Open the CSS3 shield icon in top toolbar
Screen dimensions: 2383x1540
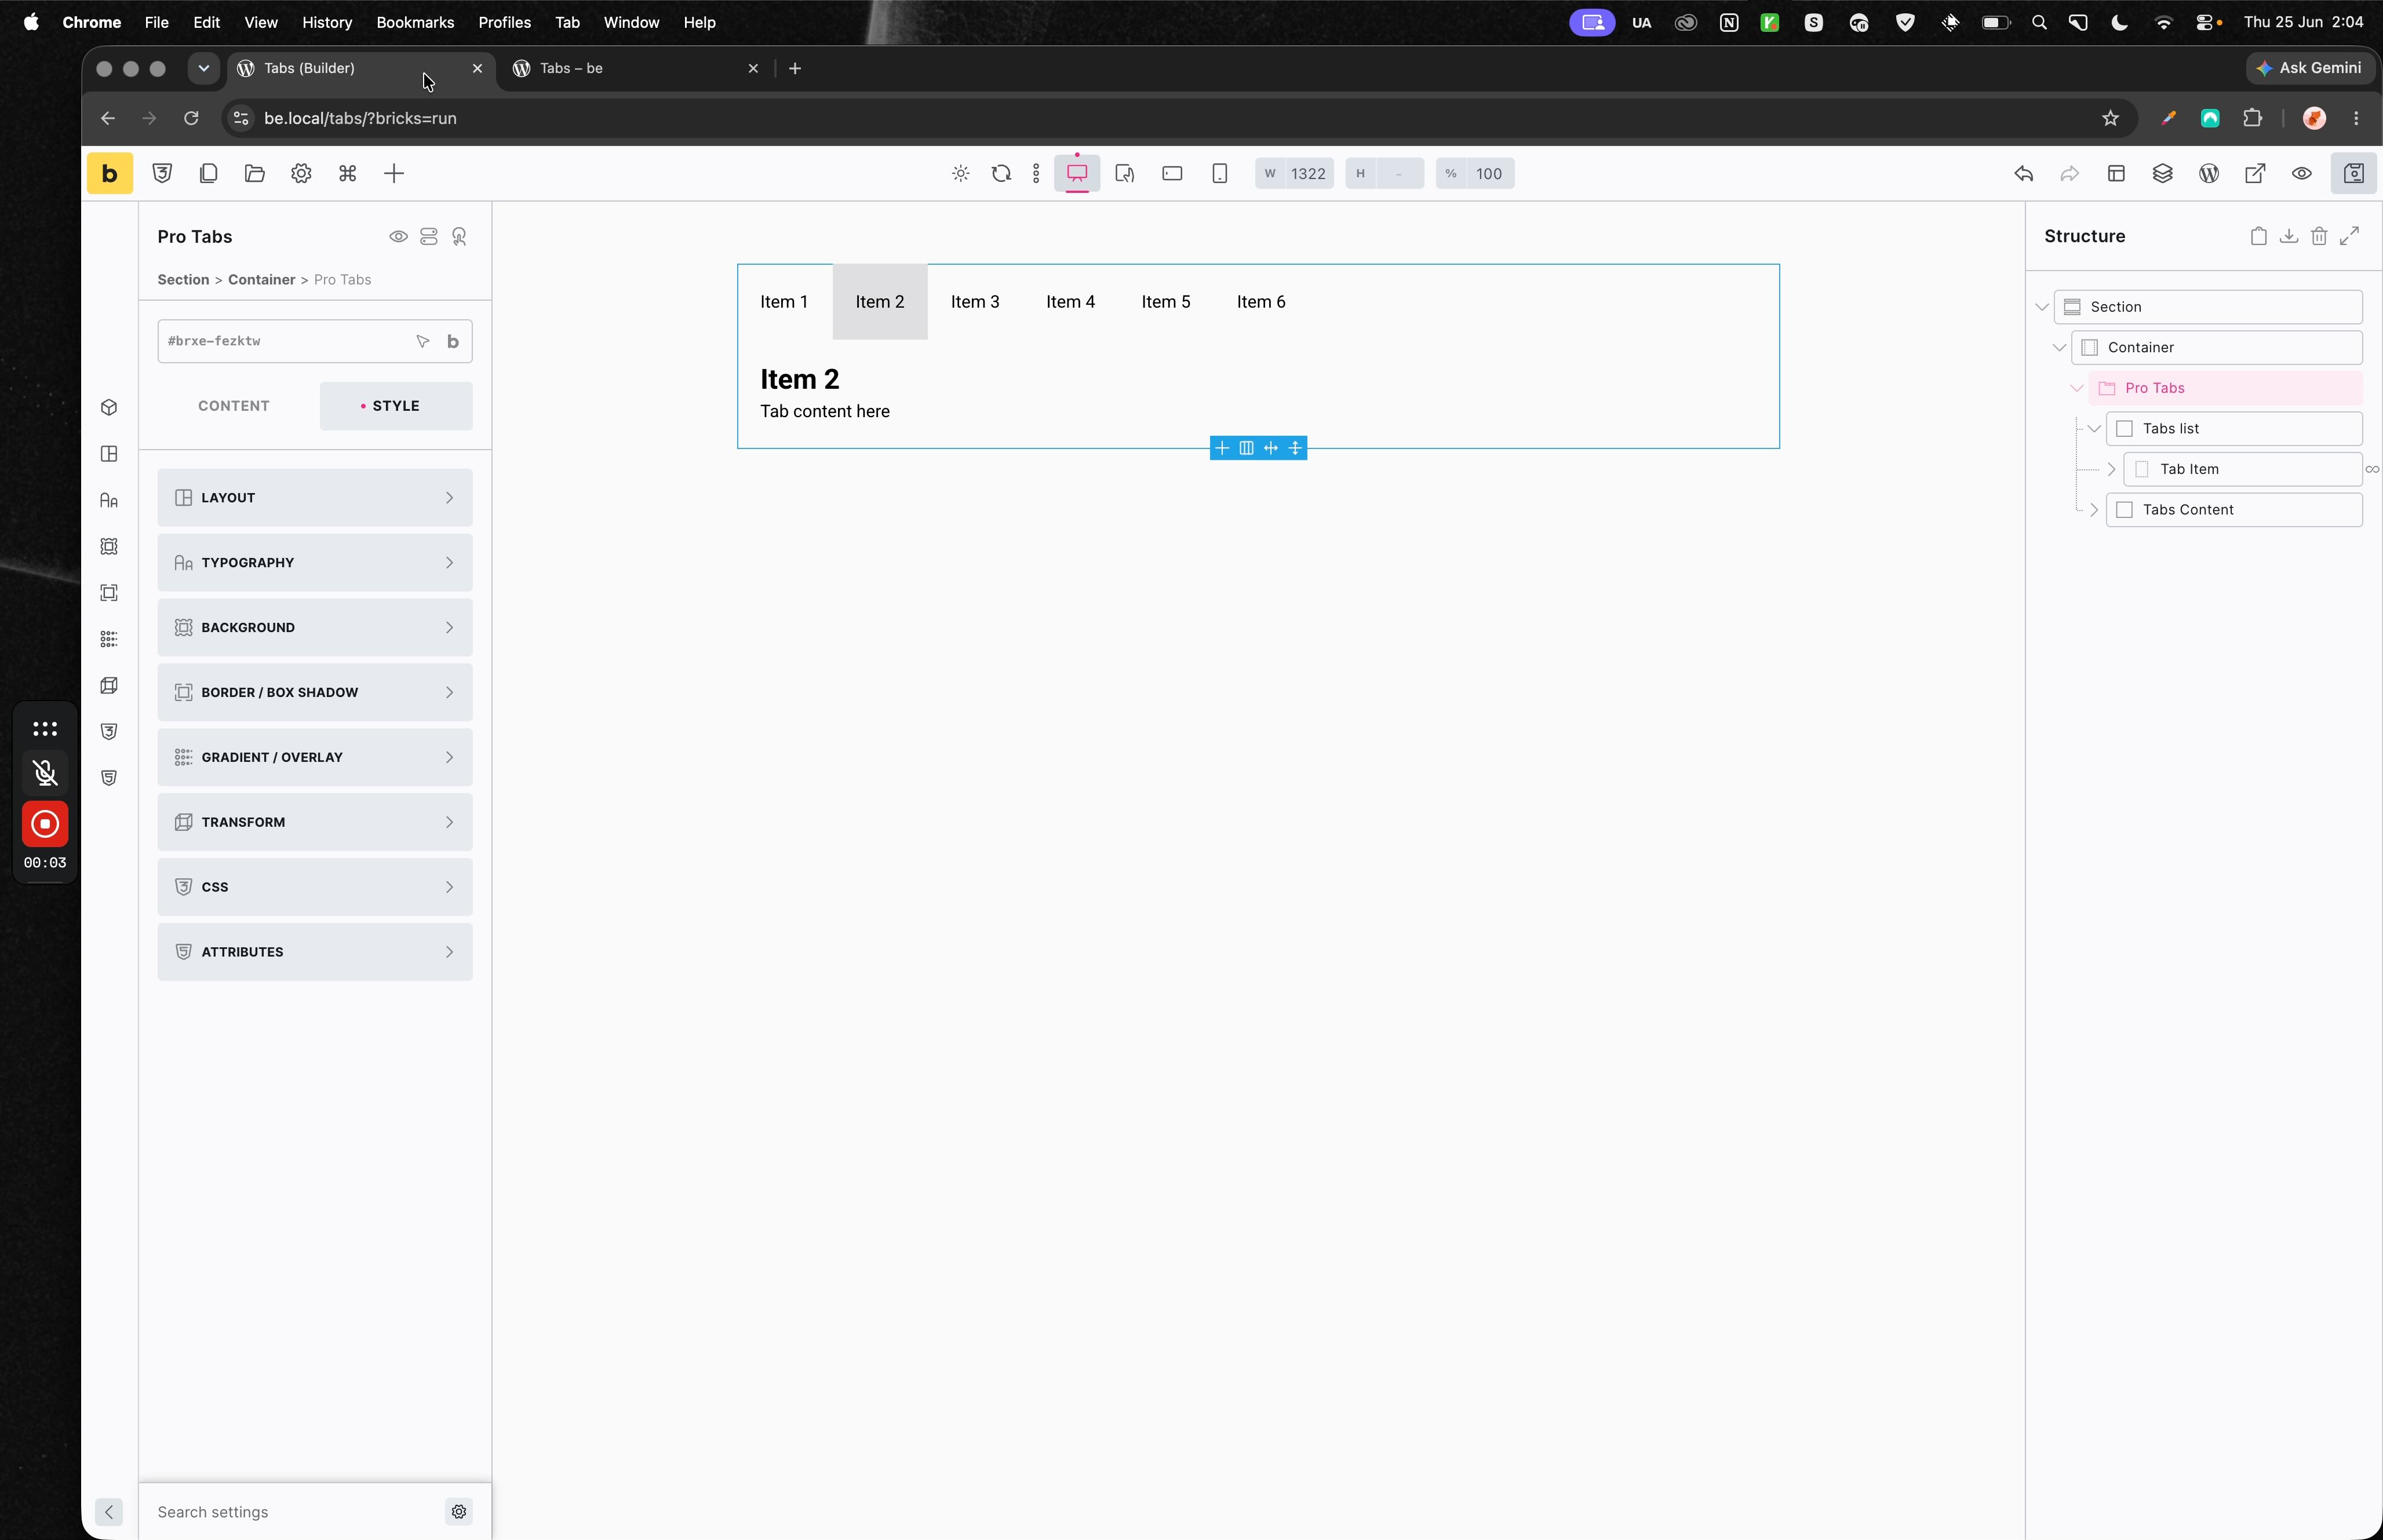[x=162, y=173]
